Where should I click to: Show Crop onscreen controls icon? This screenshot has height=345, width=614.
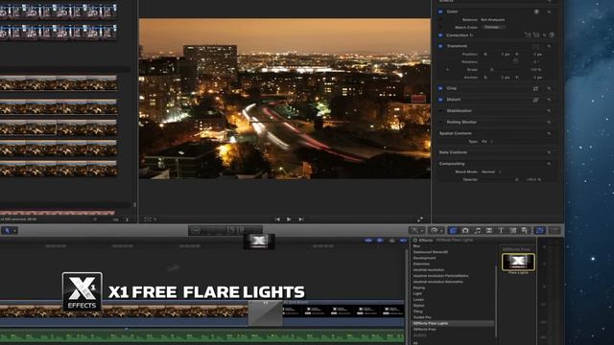pos(535,88)
